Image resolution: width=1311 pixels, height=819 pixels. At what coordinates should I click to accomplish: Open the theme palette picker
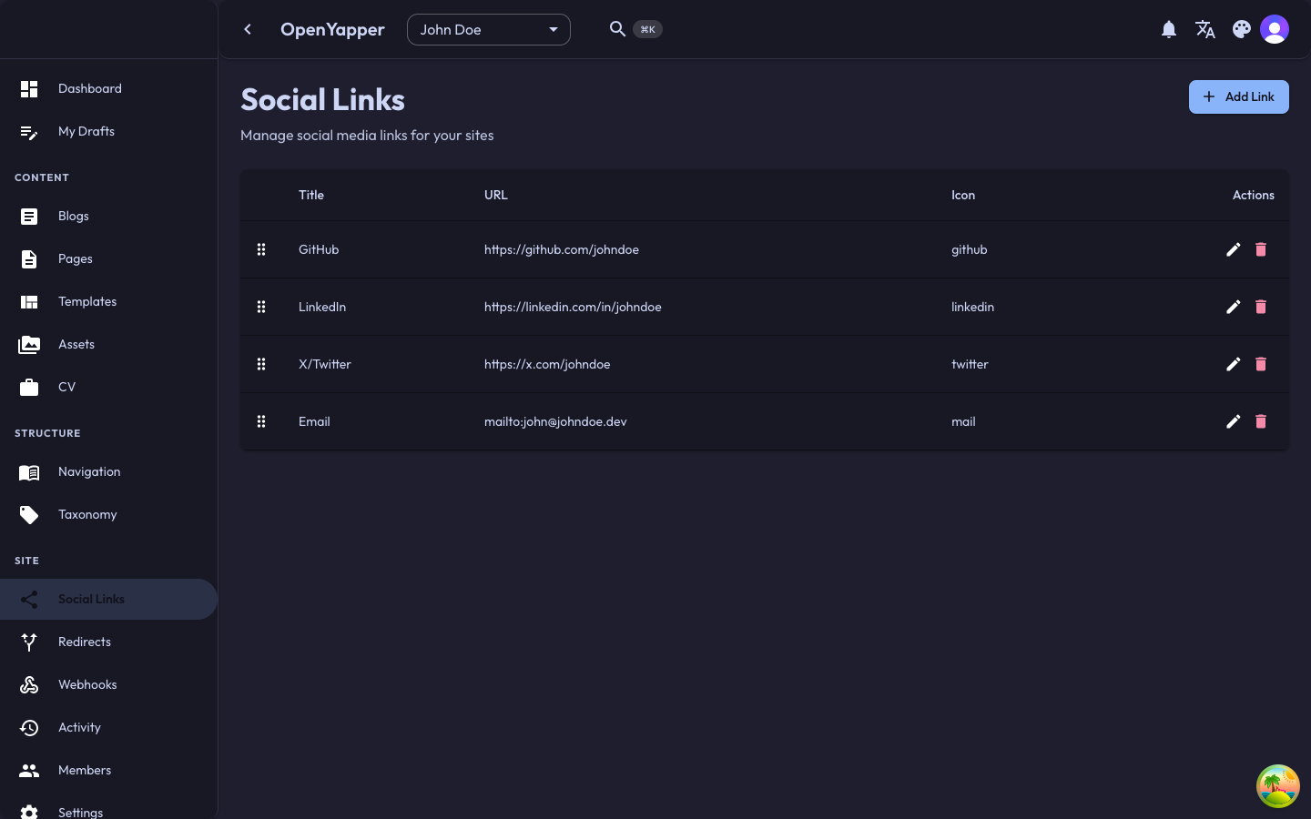pyautogui.click(x=1242, y=29)
